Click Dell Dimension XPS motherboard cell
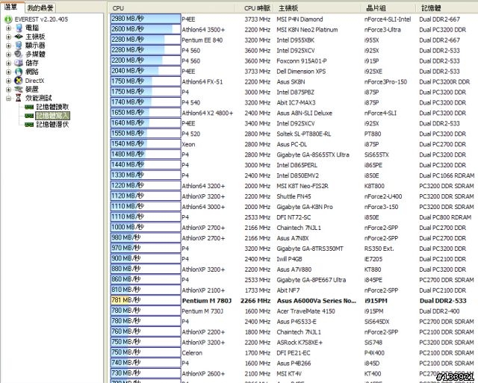Screen dimensions: 478x383 pyautogui.click(x=301, y=71)
